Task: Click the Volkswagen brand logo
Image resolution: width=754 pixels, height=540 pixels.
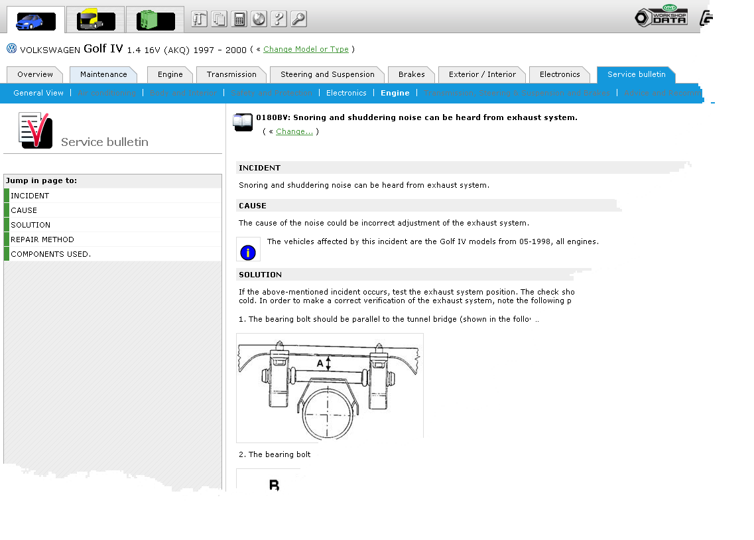Action: pos(11,48)
